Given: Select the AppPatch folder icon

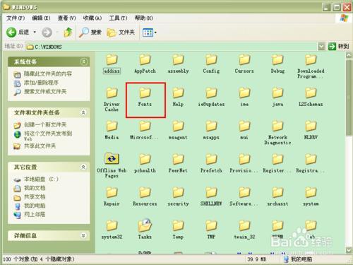Looking at the screenshot, I should (x=145, y=60).
